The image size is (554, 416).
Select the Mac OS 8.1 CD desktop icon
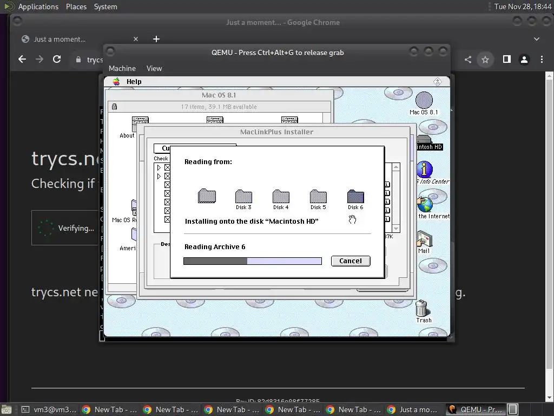pos(424,100)
